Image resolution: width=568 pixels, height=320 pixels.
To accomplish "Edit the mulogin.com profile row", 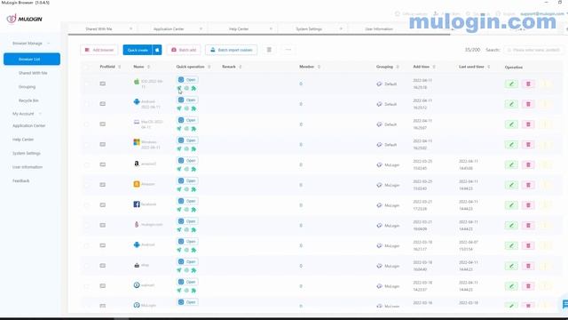I will (x=511, y=226).
